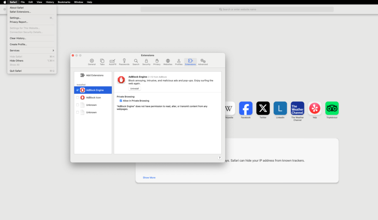Click the help question mark button
This screenshot has height=220, width=378.
(x=219, y=158)
